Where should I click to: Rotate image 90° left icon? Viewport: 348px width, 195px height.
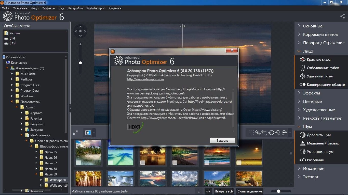click(278, 133)
